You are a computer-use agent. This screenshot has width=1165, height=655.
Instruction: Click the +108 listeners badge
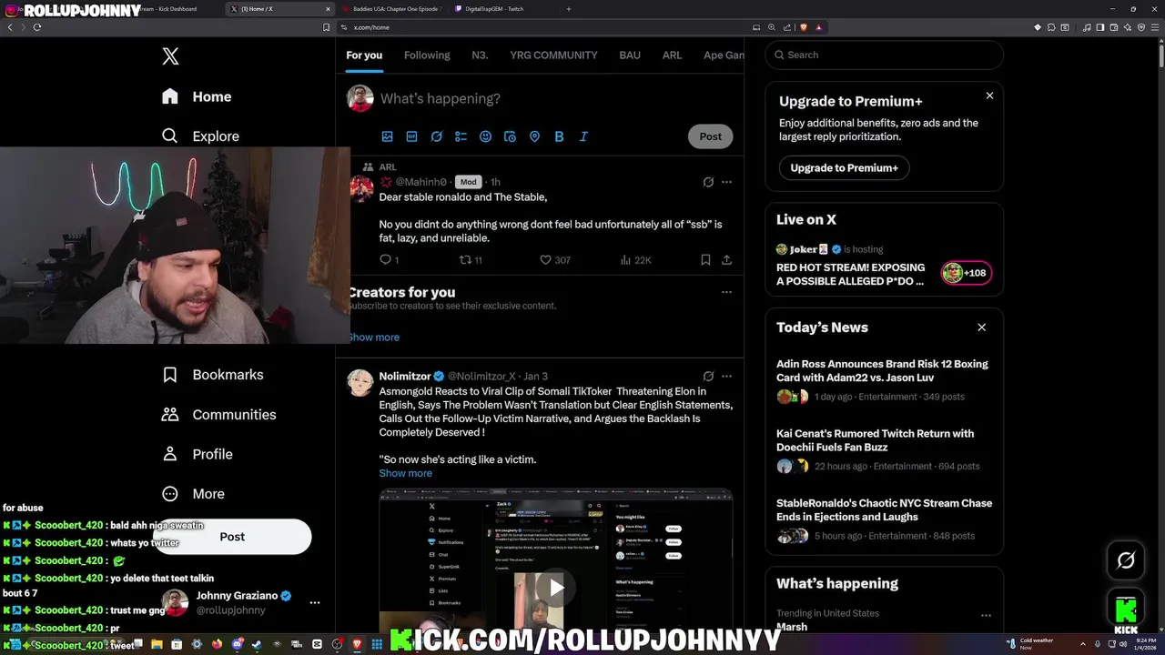(966, 273)
